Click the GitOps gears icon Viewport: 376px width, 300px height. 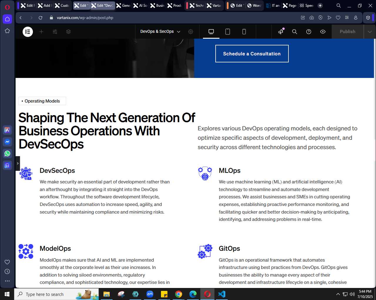point(205,251)
